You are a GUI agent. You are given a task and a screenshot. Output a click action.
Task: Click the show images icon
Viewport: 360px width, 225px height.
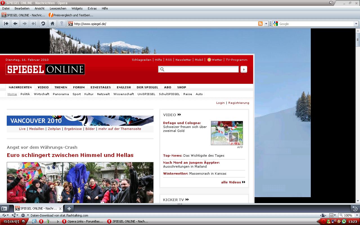tap(331, 215)
